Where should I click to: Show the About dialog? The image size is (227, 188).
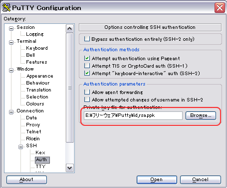click(x=26, y=180)
